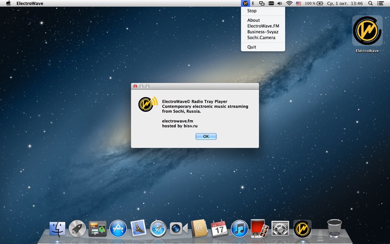The width and height of the screenshot is (390, 244).
Task: Open Mail from the Dock
Action: pos(138,228)
